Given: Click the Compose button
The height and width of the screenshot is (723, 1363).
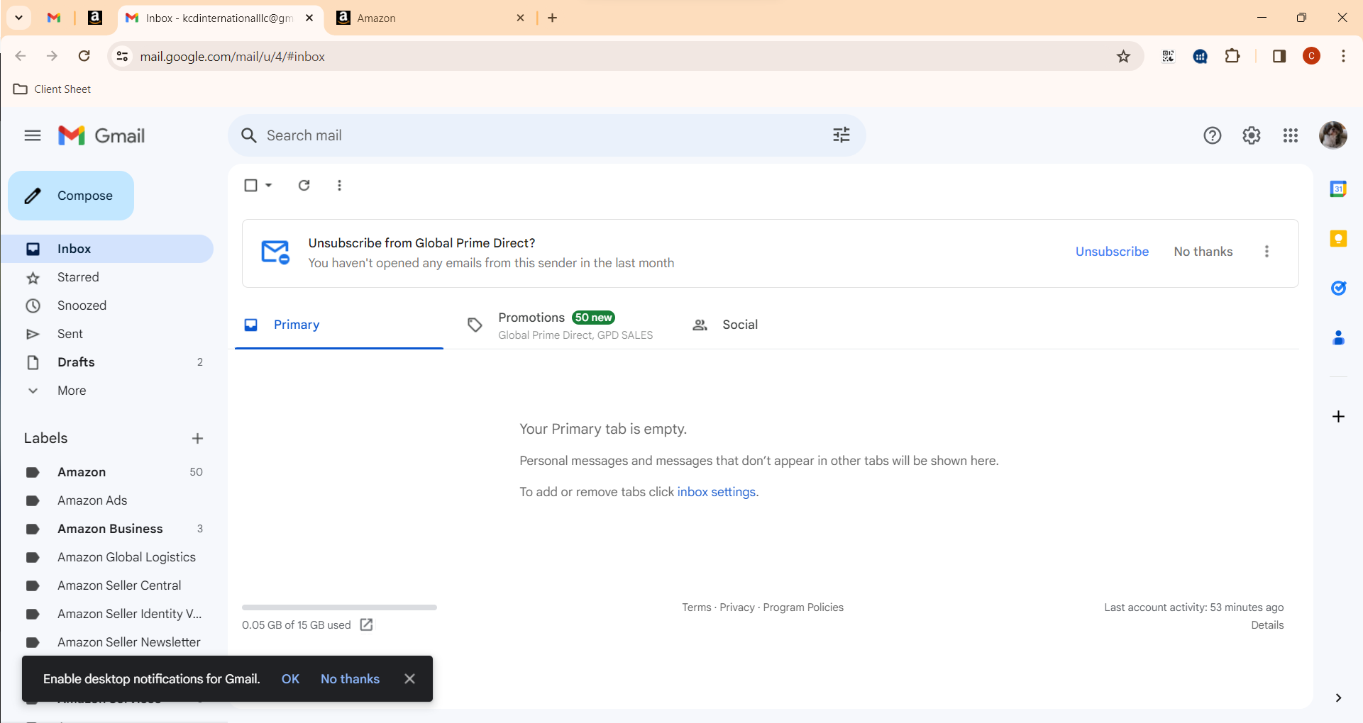Looking at the screenshot, I should (71, 196).
